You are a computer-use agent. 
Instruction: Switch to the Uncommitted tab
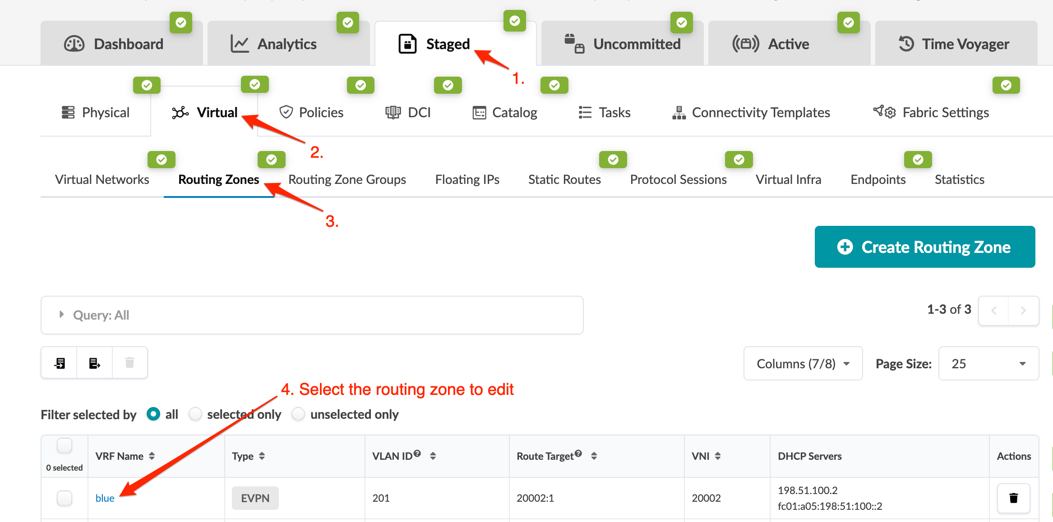click(x=622, y=44)
